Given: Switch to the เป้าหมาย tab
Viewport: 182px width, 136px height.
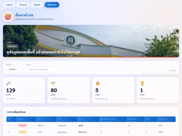Looking at the screenshot, I should tap(23, 5).
